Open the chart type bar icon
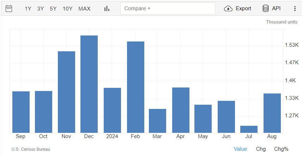302x156 pixels. point(107,8)
